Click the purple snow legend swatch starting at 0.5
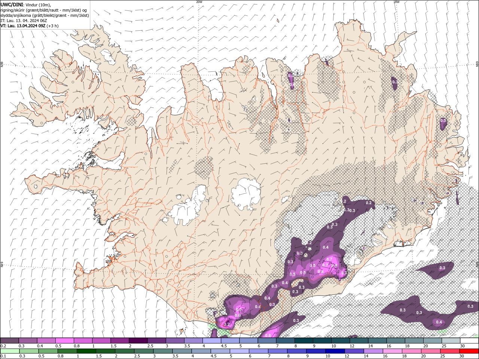This screenshot has height=359, width=479. pyautogui.click(x=64, y=341)
